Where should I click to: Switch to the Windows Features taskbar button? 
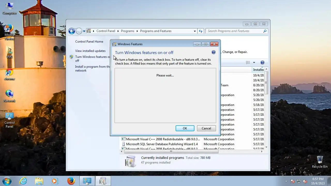tap(103, 181)
